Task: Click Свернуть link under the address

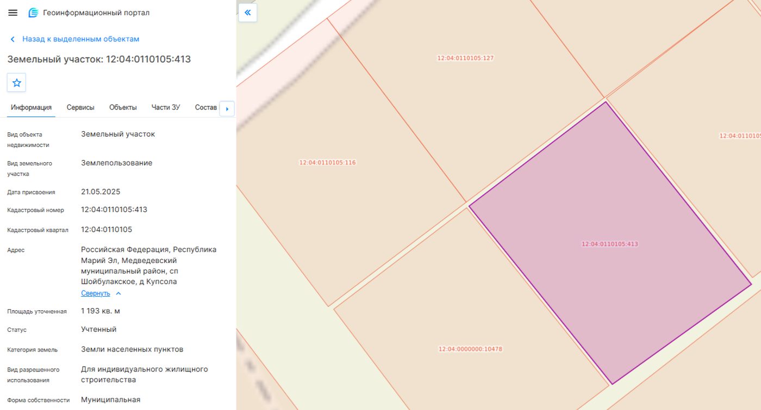Action: pyautogui.click(x=96, y=293)
